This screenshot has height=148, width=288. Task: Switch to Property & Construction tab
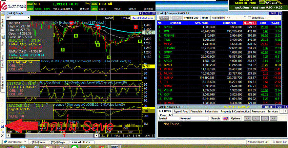point(235,111)
